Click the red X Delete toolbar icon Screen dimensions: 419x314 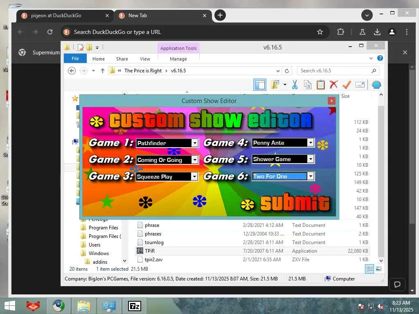[x=333, y=85]
